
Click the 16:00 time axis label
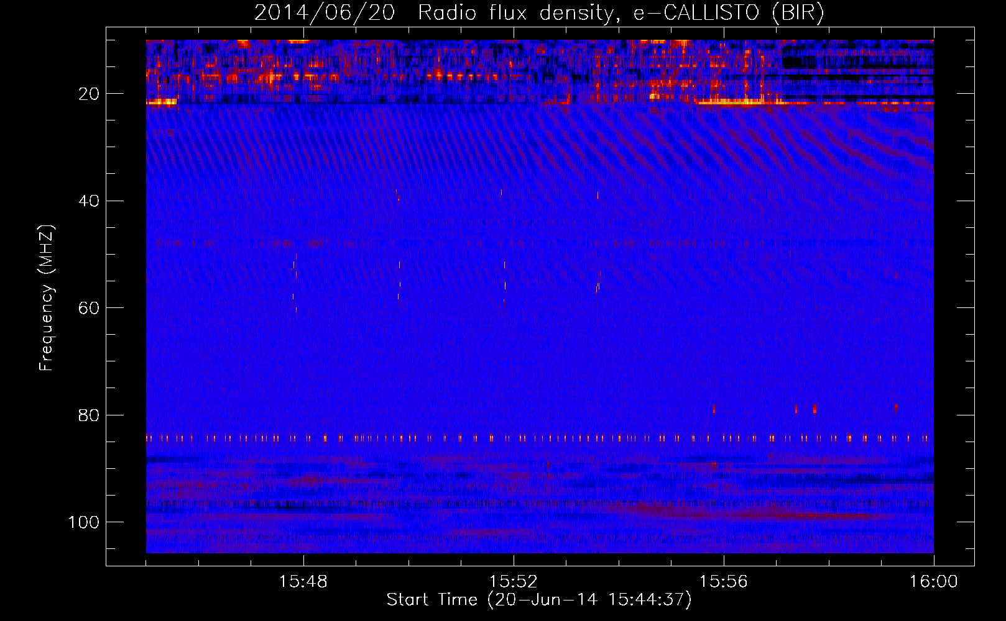[x=933, y=582]
